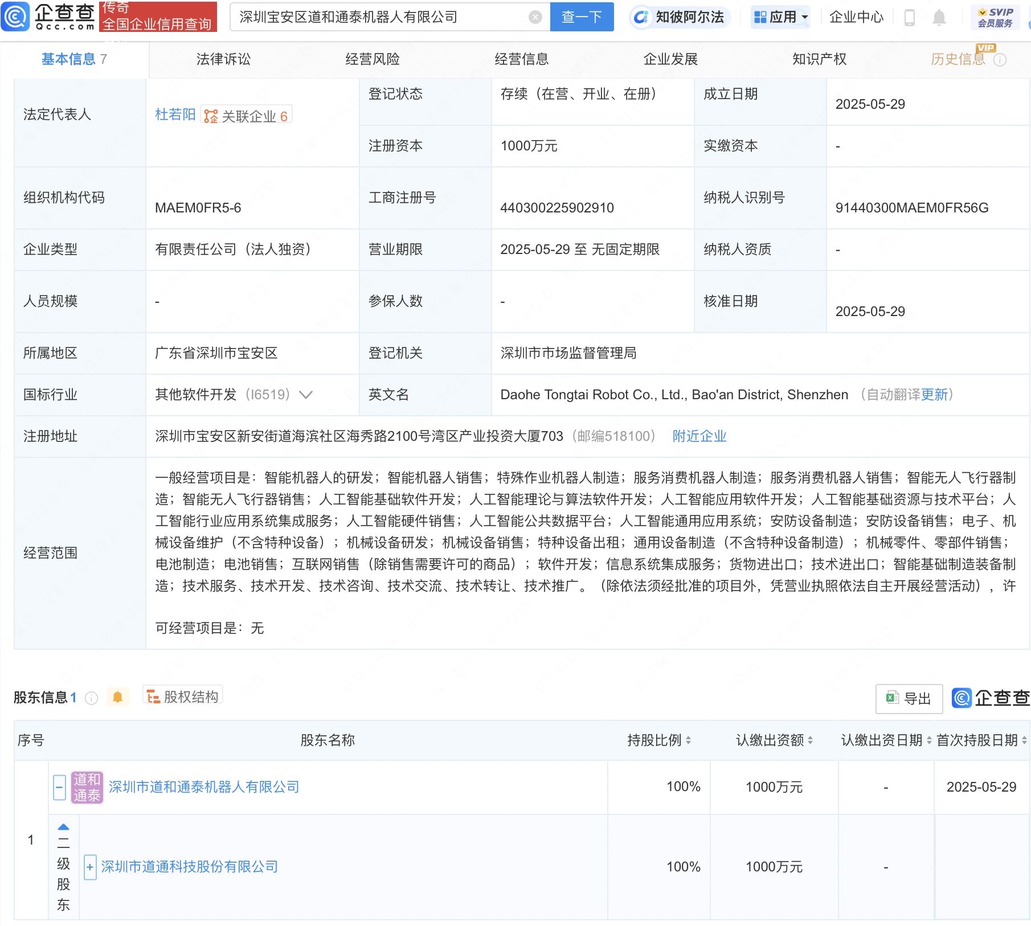
Task: Open SVIP 会员服务
Action: click(x=995, y=17)
